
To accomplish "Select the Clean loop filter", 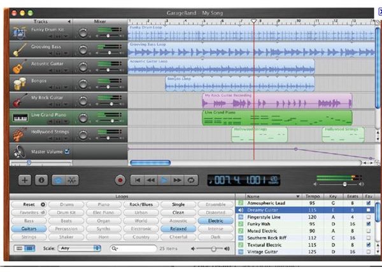I will coord(178,212).
